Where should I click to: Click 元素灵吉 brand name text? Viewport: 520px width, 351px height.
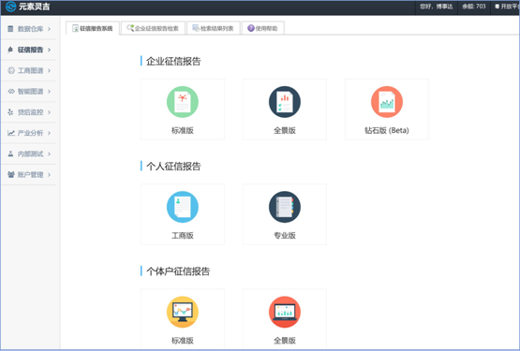(34, 7)
